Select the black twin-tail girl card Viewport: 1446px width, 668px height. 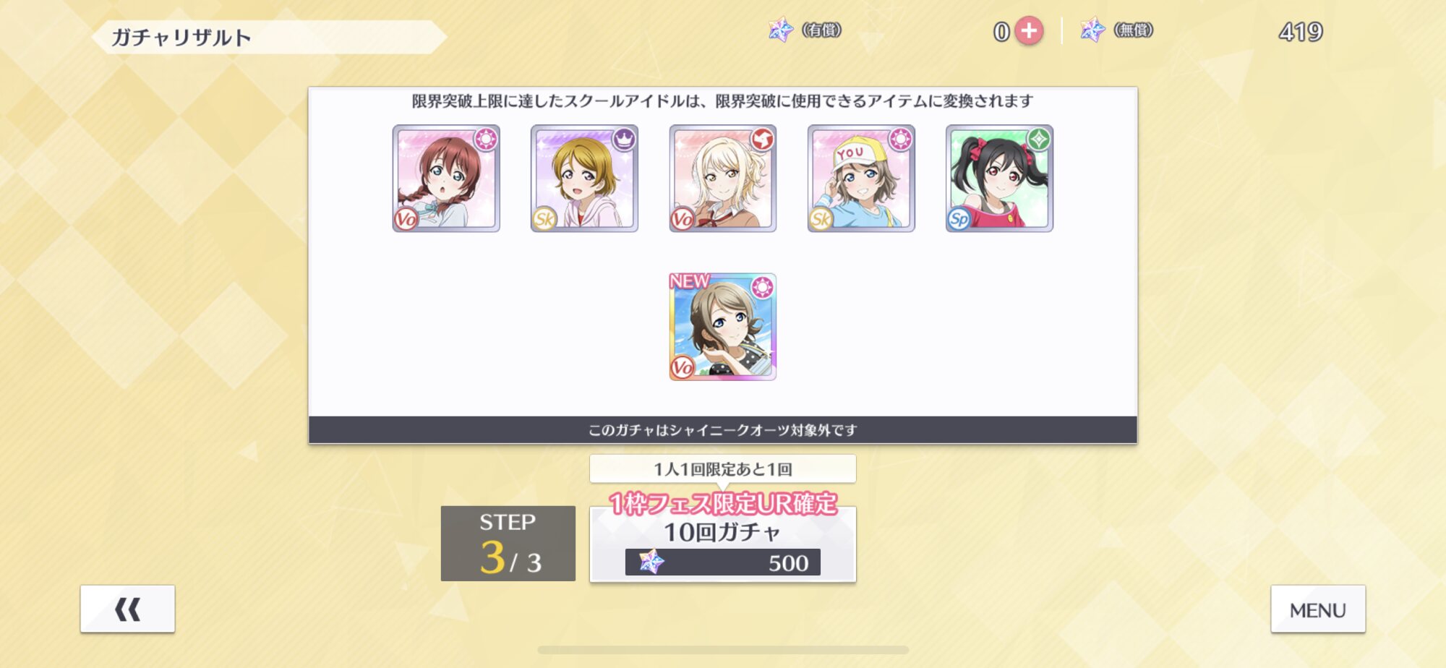point(999,179)
